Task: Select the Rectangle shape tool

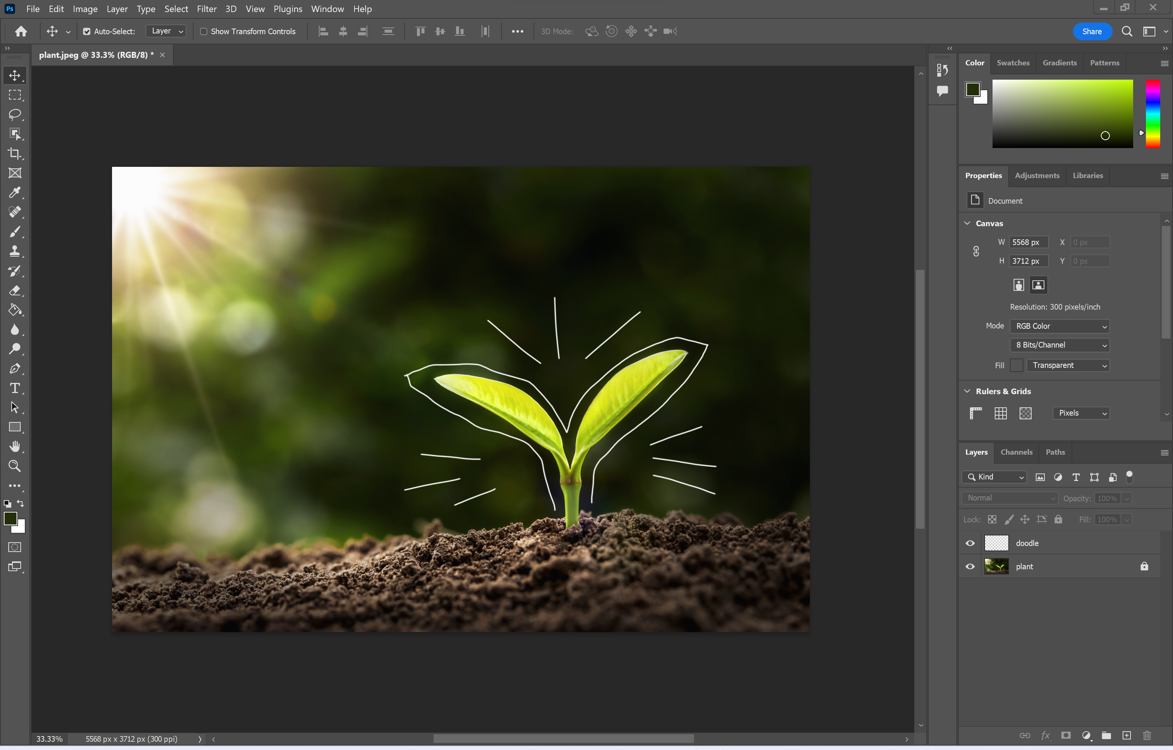Action: [x=15, y=427]
